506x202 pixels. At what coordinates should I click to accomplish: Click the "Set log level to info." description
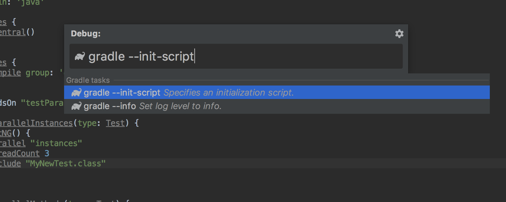180,106
